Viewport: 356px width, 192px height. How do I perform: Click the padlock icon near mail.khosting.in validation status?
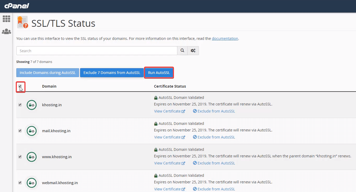[x=156, y=123]
